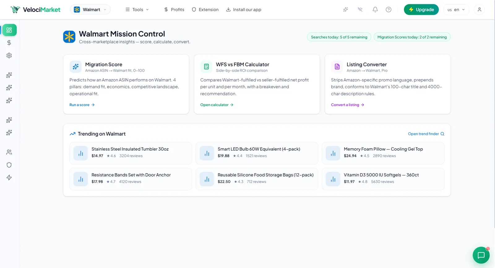Open the chat bubble widget
Viewport: 495px width, 268px height.
pos(481,255)
